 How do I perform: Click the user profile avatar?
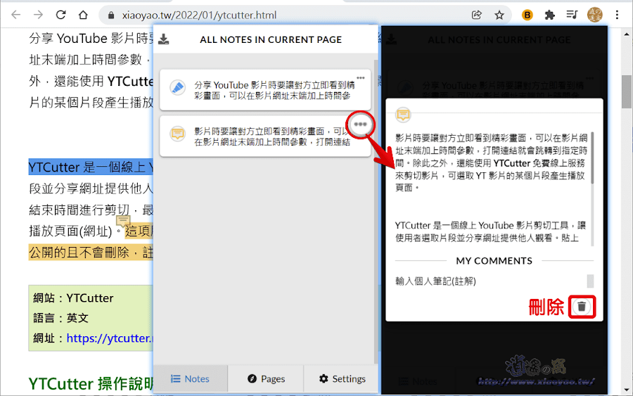click(x=594, y=15)
